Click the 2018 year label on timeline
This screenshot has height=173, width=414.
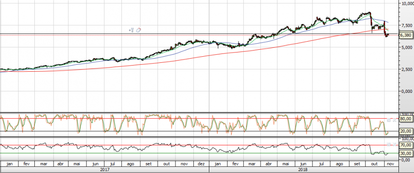coord(303,170)
